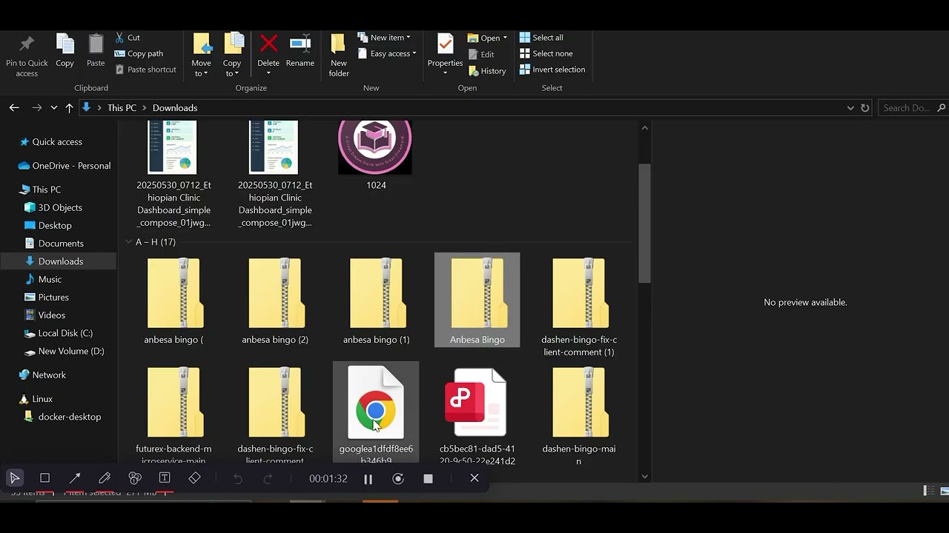
Task: Click This PC in address breadcrumb
Action: point(122,108)
